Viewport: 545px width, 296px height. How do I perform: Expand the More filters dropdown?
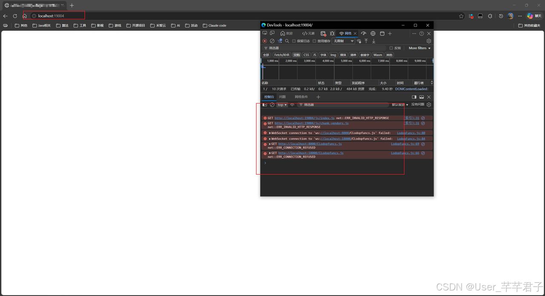[x=419, y=48]
